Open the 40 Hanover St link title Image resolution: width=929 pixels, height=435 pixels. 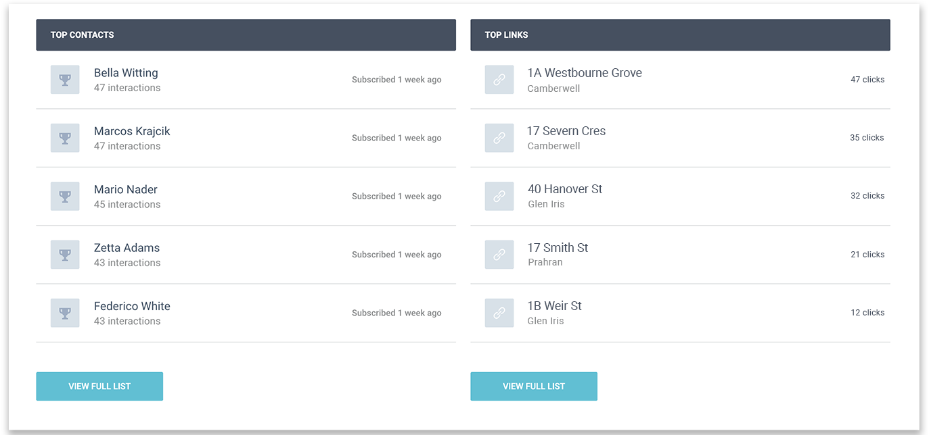pyautogui.click(x=565, y=189)
